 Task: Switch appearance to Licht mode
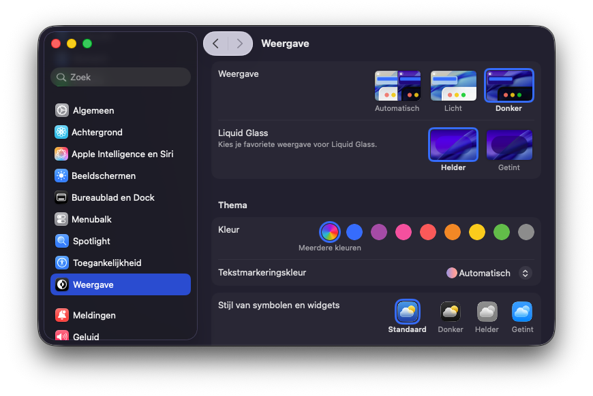coord(453,86)
